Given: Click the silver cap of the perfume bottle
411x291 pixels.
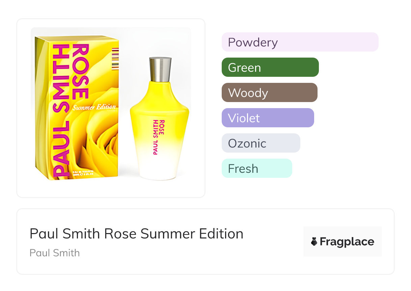Looking at the screenshot, I should tap(160, 69).
